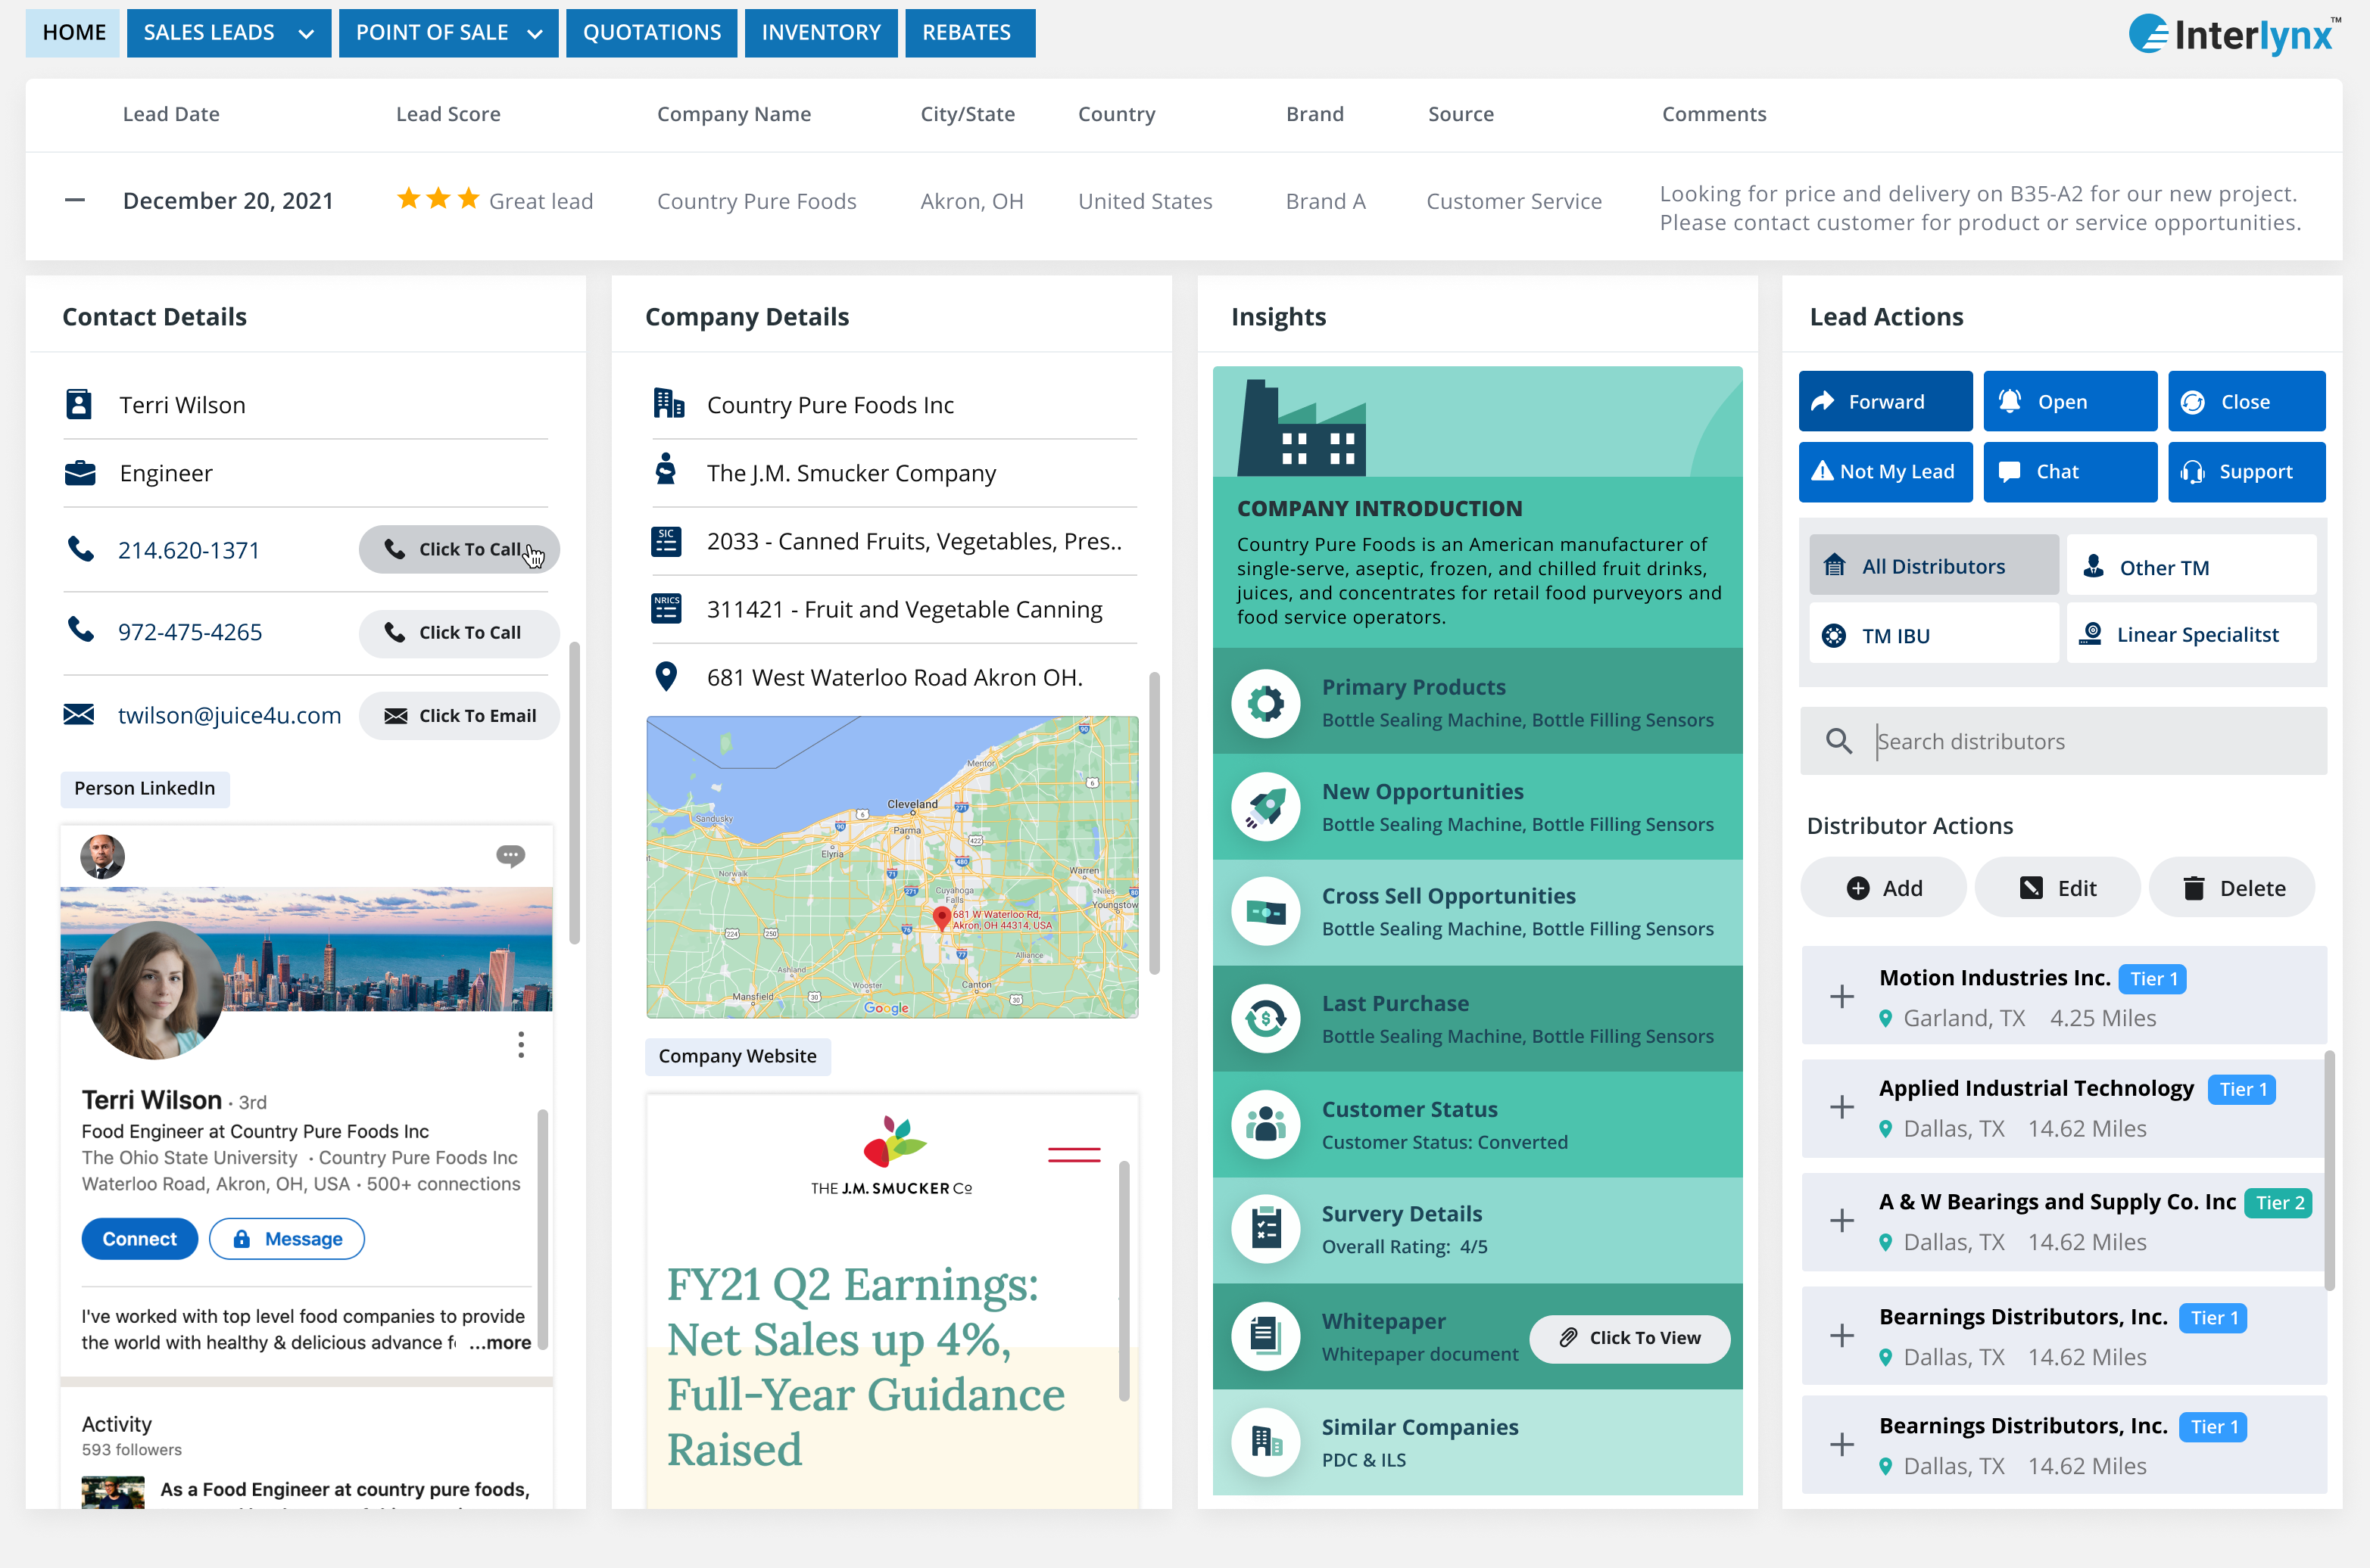Add a distributor

[1884, 887]
